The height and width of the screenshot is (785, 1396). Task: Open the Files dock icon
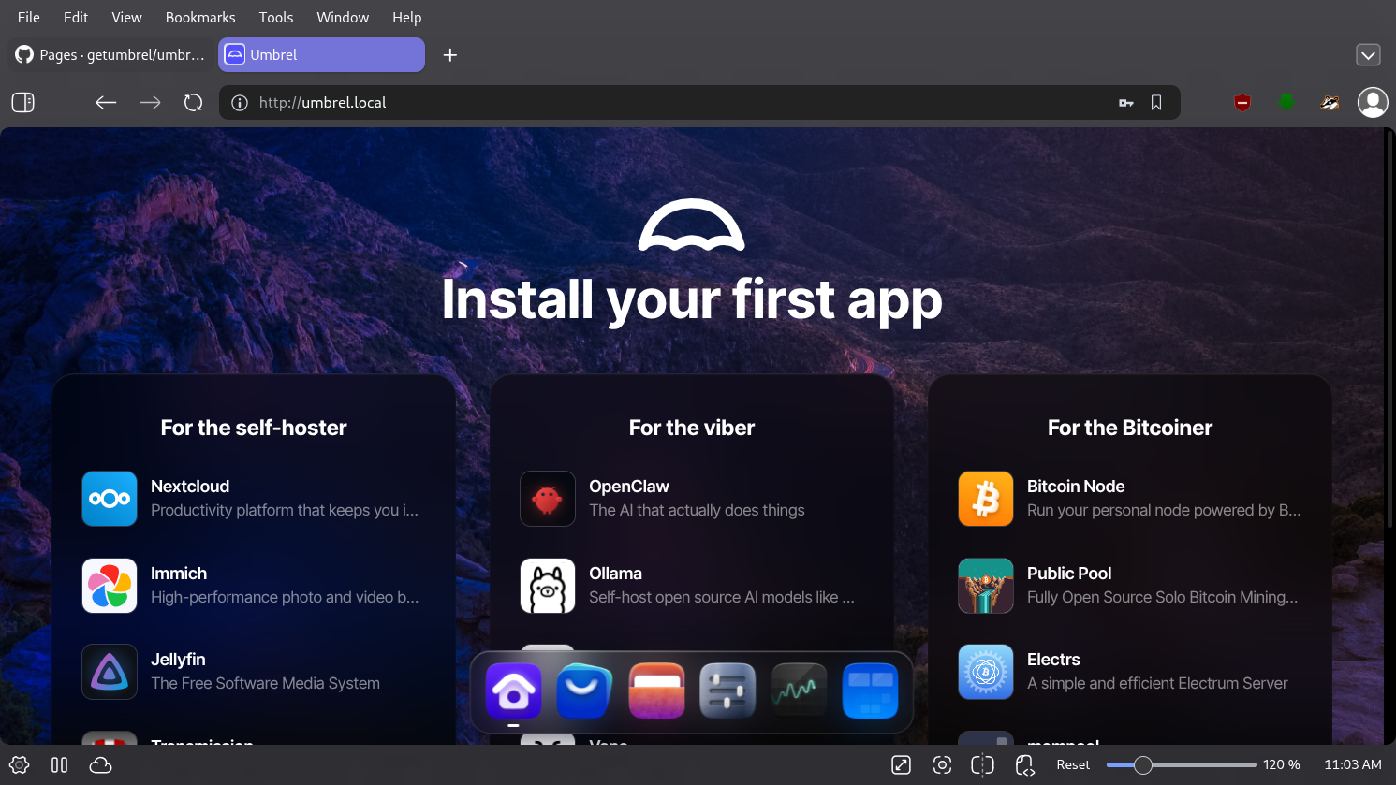(656, 691)
